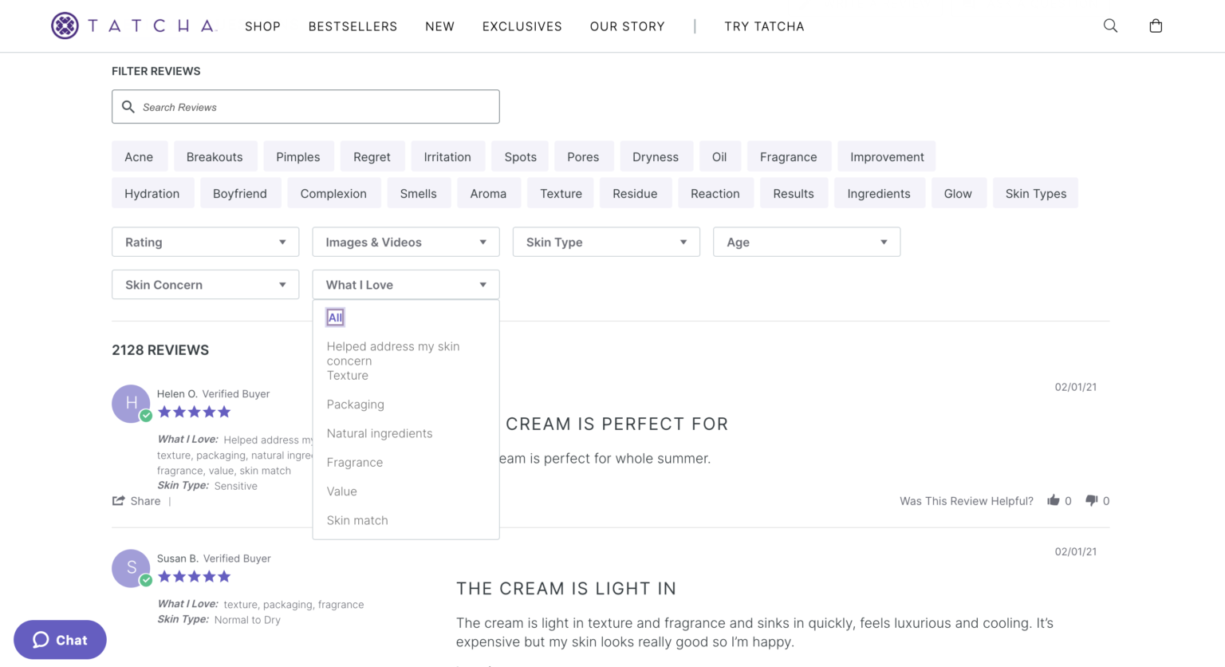Expand the Skin Type dropdown
The image size is (1225, 667).
606,243
